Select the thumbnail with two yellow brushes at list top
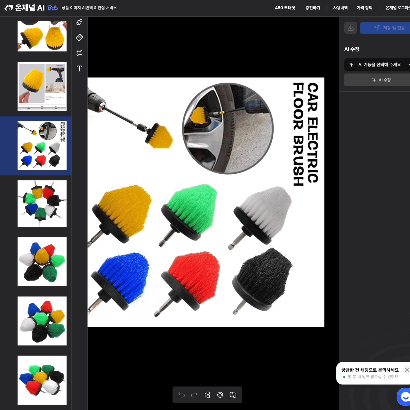410x410 pixels. pos(42,36)
